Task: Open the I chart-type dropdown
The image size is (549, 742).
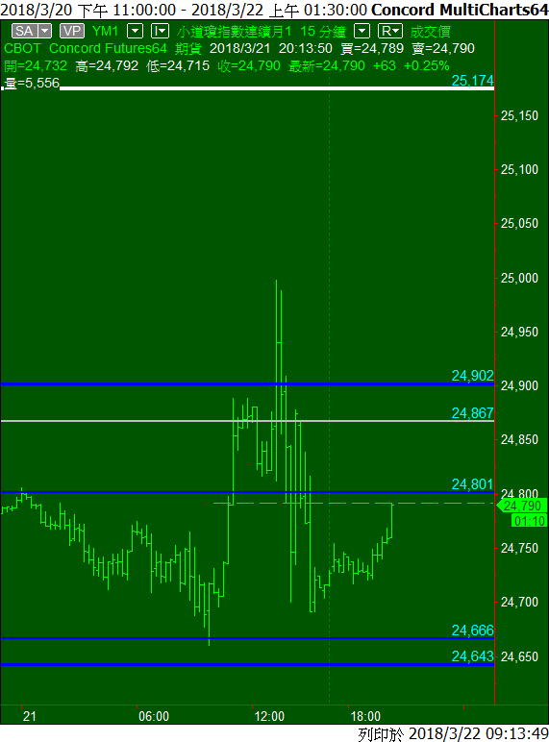Action: (160, 31)
